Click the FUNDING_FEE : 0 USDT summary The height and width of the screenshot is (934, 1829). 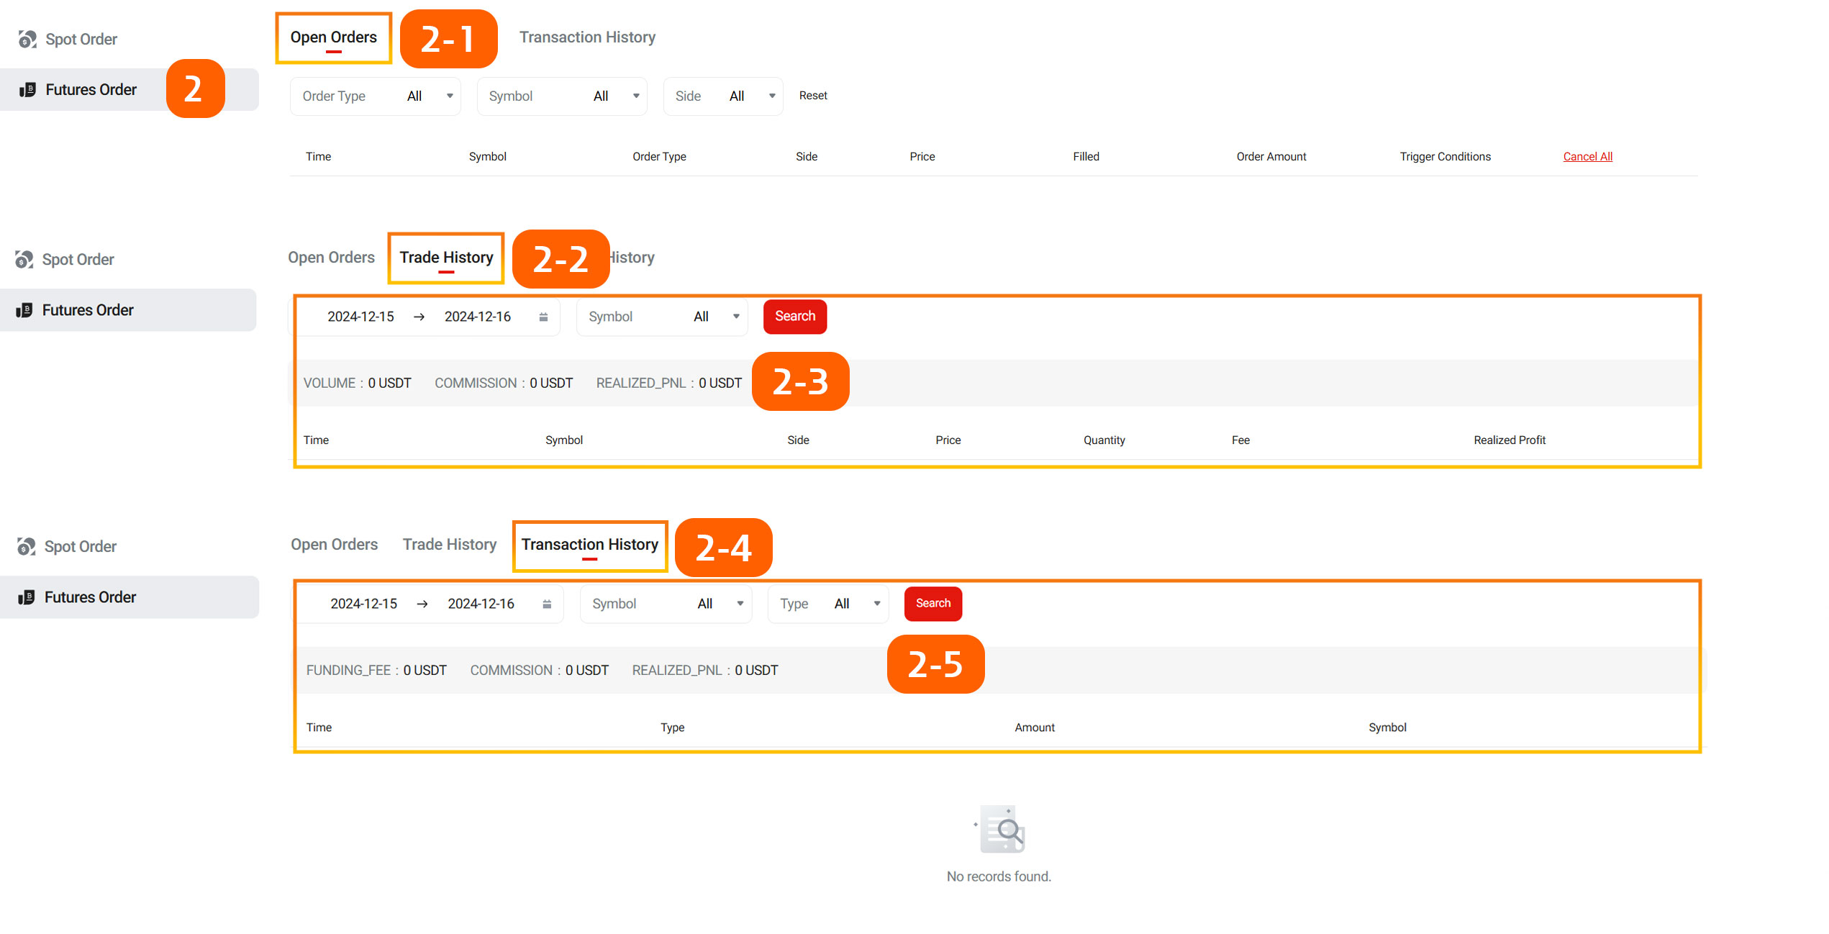tap(376, 671)
